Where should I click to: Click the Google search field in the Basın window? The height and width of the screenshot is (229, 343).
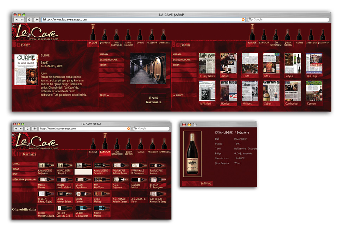pyautogui.click(x=289, y=19)
